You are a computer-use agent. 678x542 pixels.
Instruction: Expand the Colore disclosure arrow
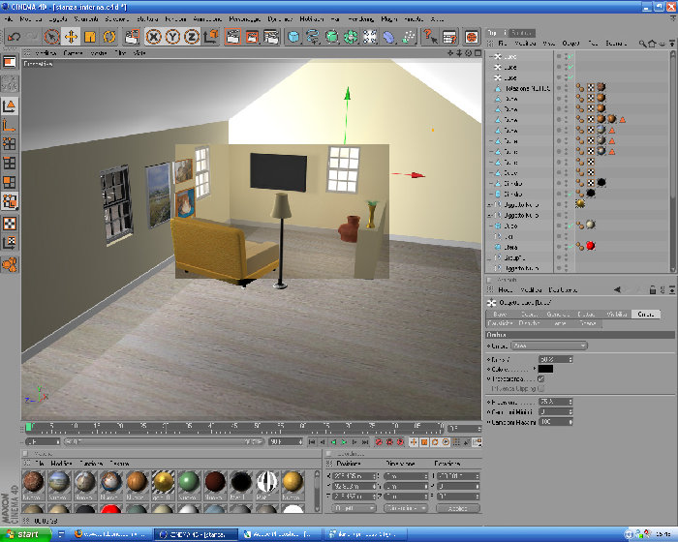click(535, 369)
